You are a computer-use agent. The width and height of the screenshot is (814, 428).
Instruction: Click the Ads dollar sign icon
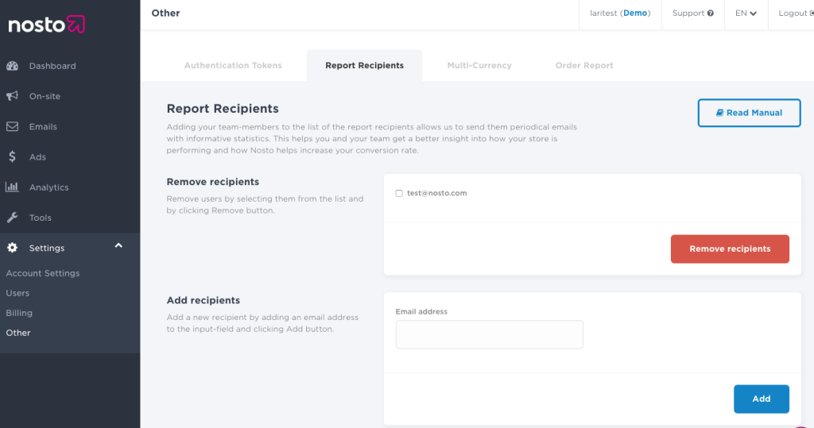coord(12,157)
